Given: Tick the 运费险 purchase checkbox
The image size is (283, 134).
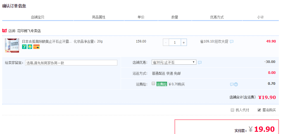Looking at the screenshot, I should click(153, 83).
